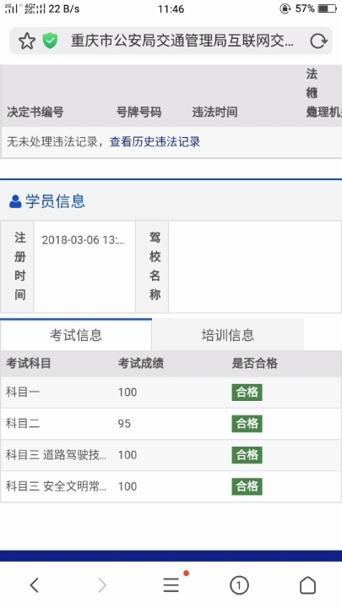This screenshot has width=342, height=609.
Task: Tap the 学员信息 person icon
Action: (15, 201)
